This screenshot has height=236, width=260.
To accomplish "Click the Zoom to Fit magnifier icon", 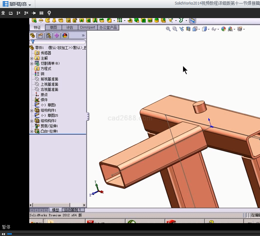I will pyautogui.click(x=168, y=29).
